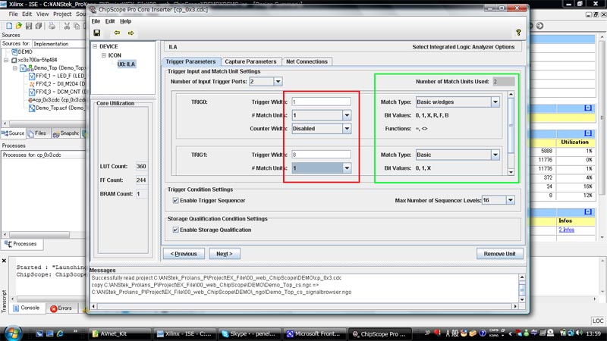Click the forward arrow in ChipScope toolbar

[131, 33]
